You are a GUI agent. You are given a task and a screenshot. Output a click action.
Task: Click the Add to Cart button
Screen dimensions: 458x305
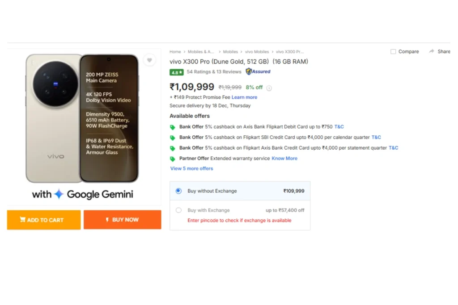(44, 220)
